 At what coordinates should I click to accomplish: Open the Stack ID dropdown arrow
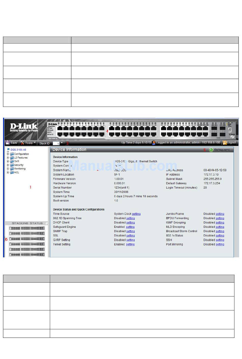62,143
